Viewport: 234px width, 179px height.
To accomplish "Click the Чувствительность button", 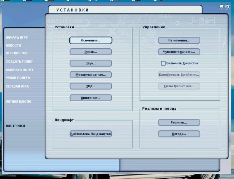I will [x=179, y=52].
